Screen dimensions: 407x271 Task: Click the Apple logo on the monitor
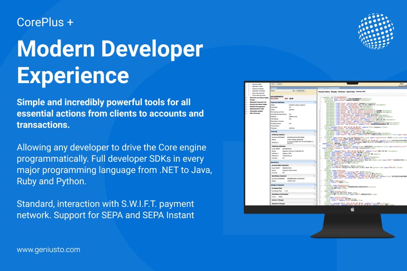coord(352,209)
